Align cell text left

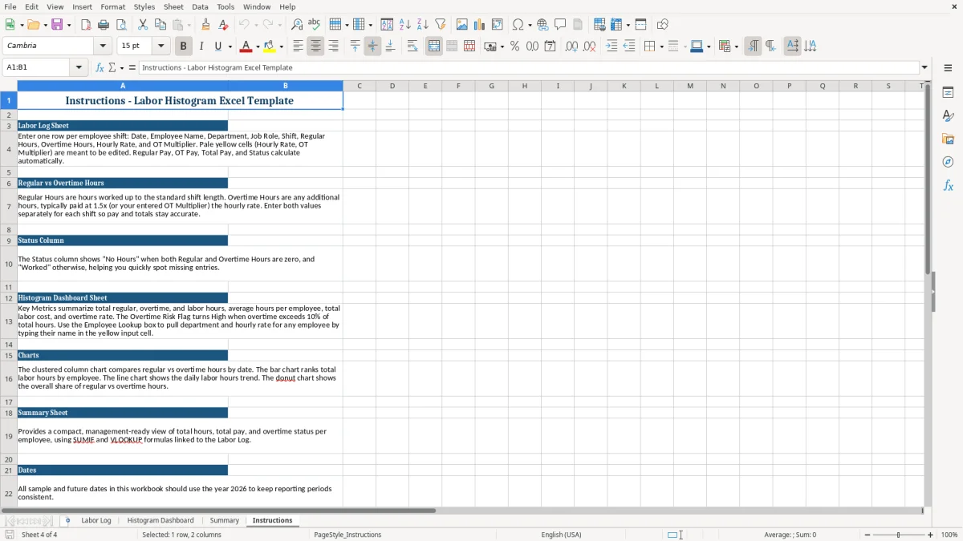298,46
